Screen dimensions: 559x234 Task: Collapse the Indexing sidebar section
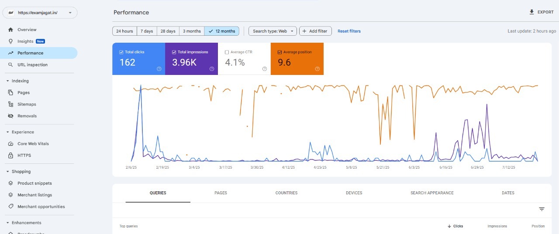point(8,81)
